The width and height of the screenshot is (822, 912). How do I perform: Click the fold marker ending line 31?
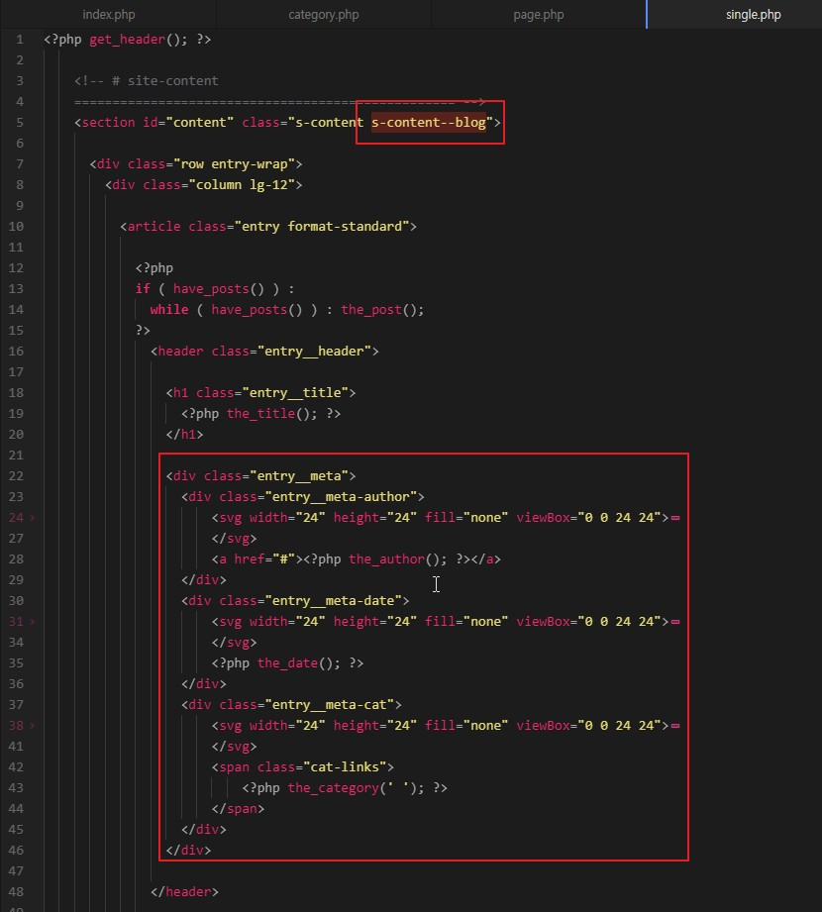(675, 621)
